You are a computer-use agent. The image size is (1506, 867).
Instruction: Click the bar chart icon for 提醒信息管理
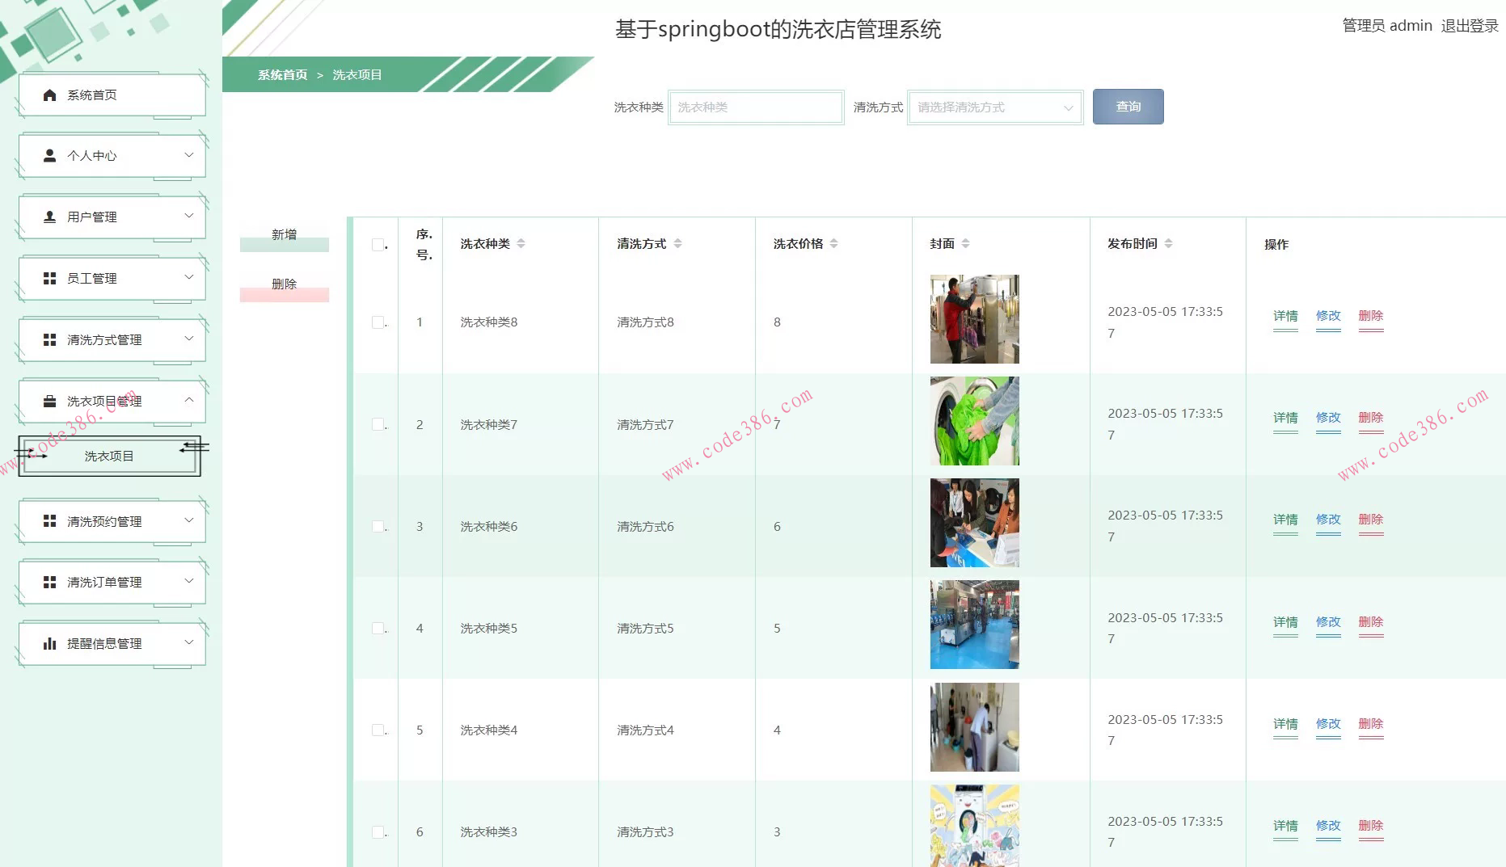pos(49,643)
